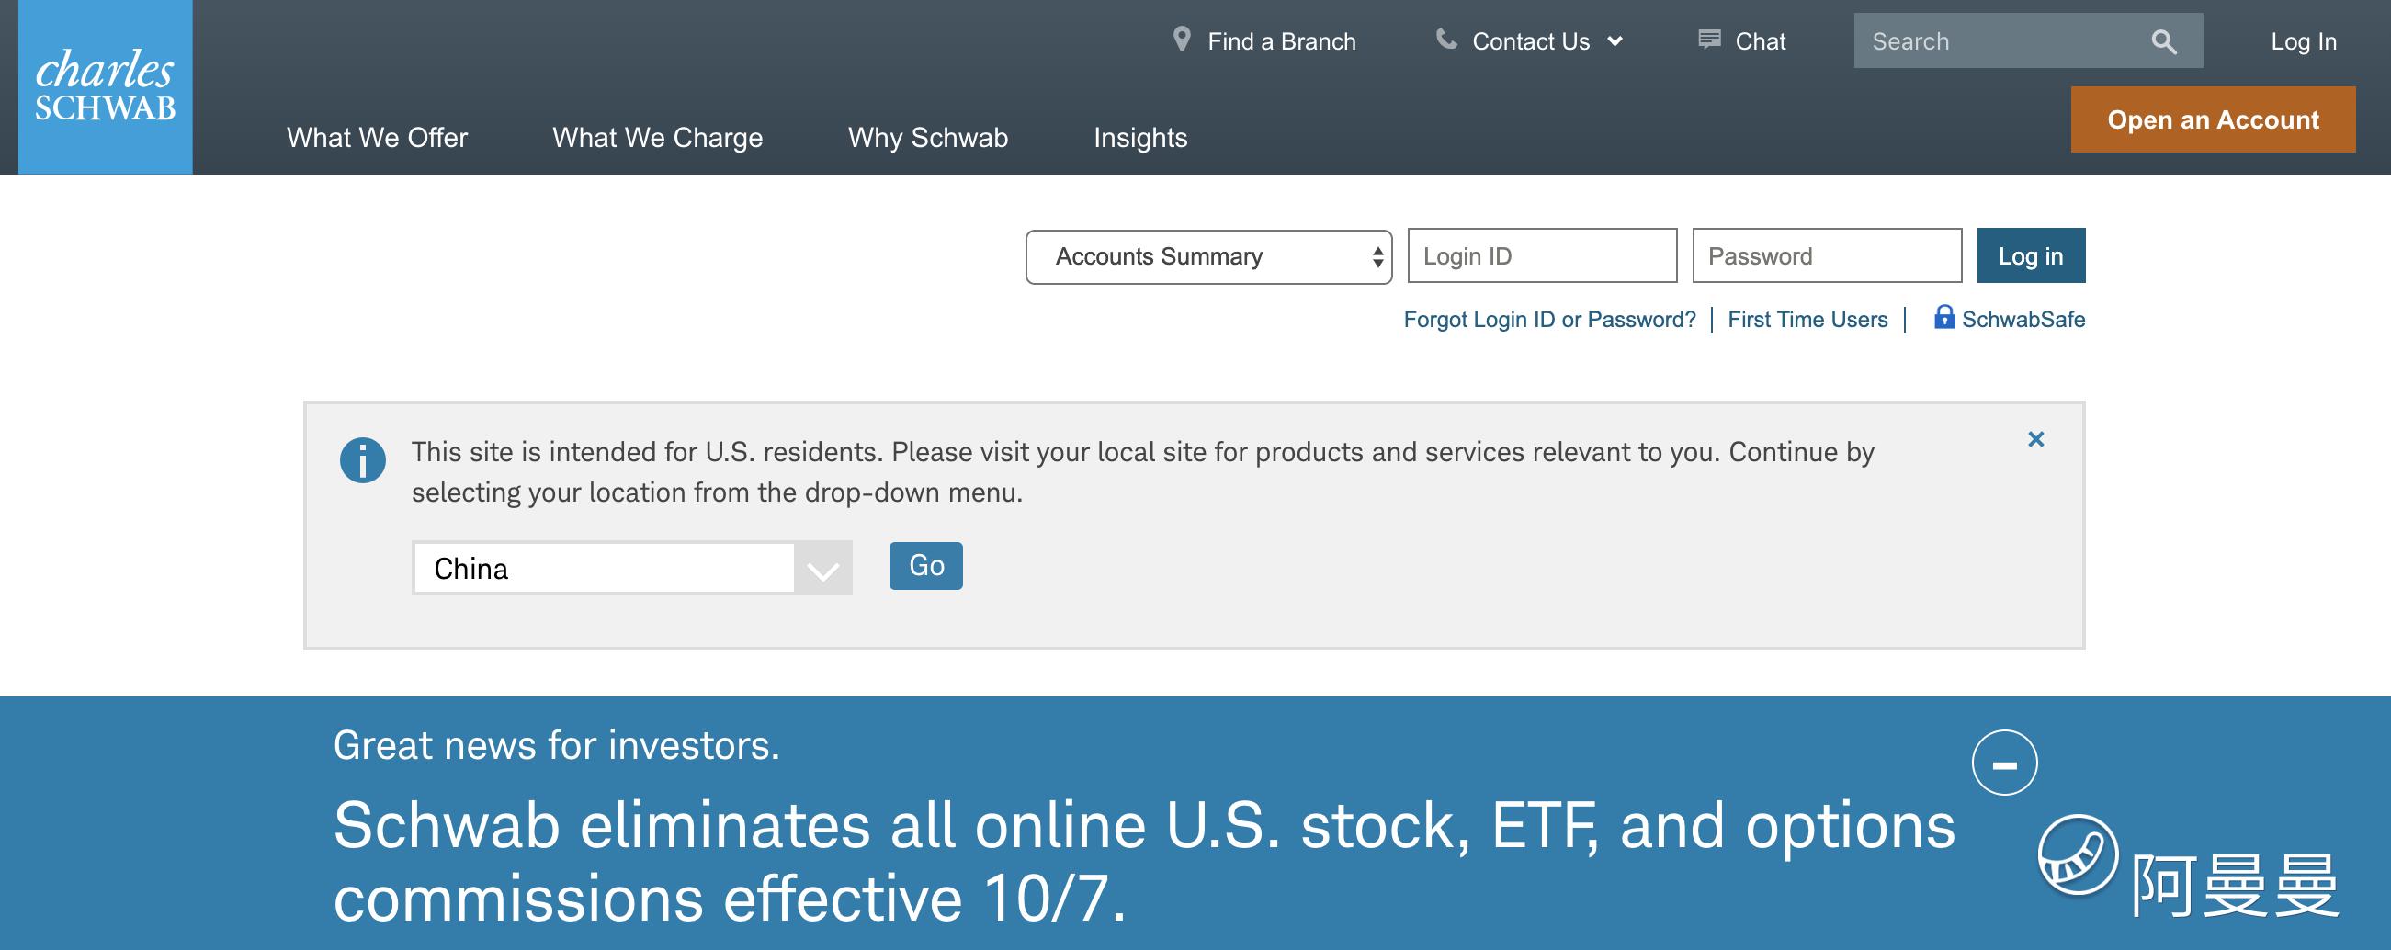Click the blue info circle icon
The width and height of the screenshot is (2391, 950).
362,460
